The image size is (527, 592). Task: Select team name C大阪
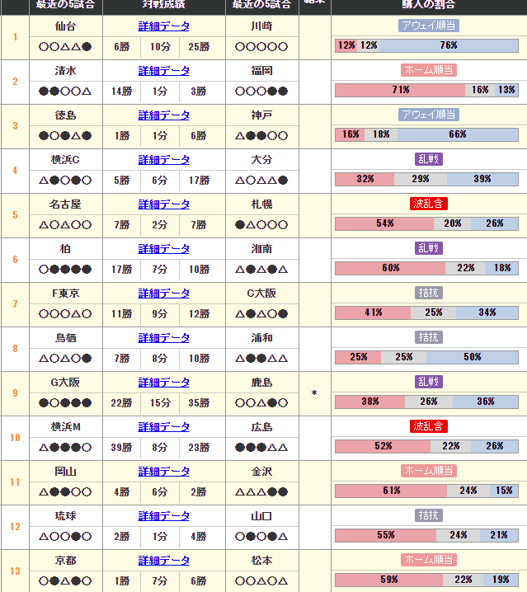(x=261, y=294)
